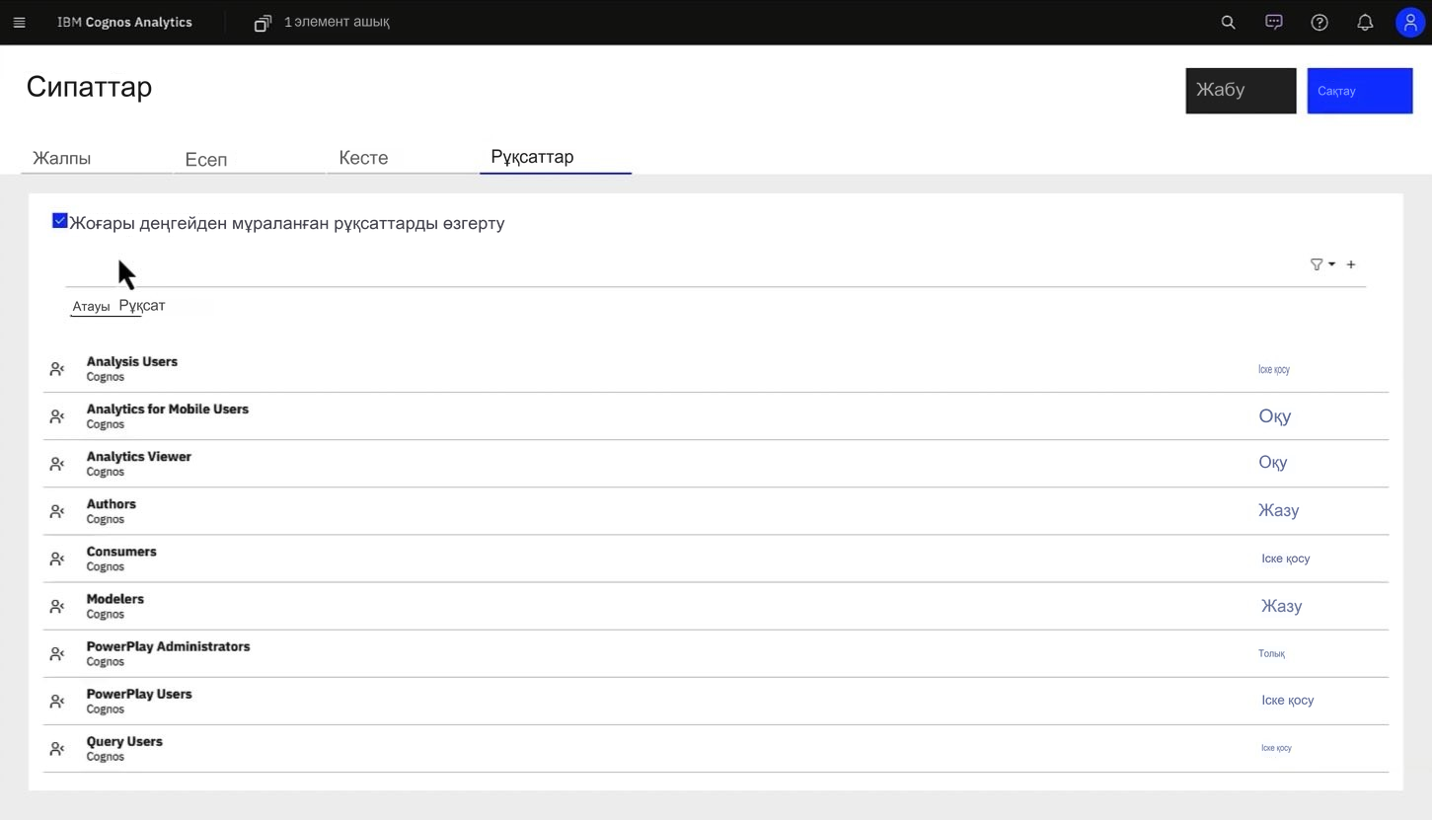Screen dimensions: 1432x820
Task: Toggle override inherited permissions checkbox
Action: coord(59,221)
